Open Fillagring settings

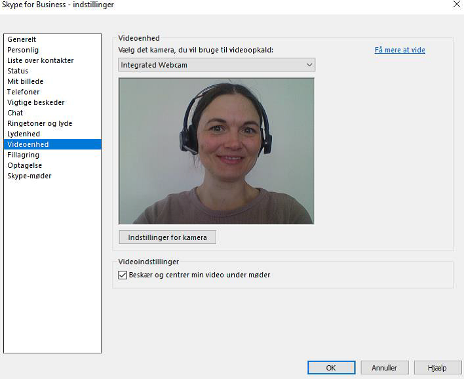point(52,155)
